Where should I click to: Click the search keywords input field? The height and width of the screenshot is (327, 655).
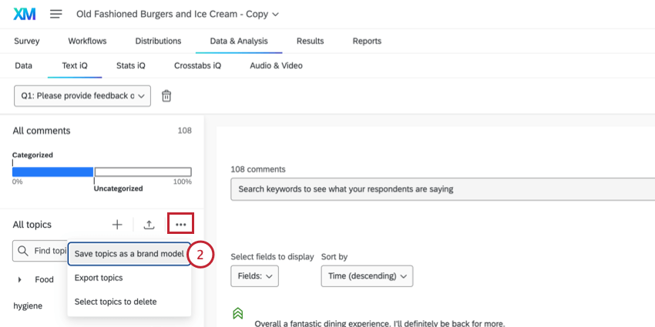pyautogui.click(x=443, y=189)
